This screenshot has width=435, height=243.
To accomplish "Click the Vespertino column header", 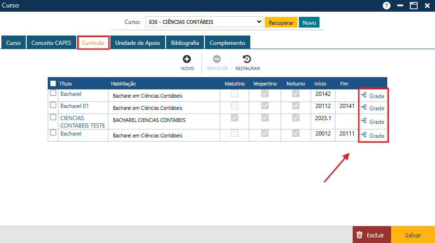I will point(265,84).
